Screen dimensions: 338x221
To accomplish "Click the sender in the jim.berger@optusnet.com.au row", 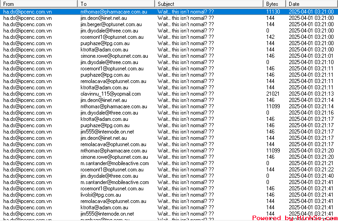I will 28,24.
